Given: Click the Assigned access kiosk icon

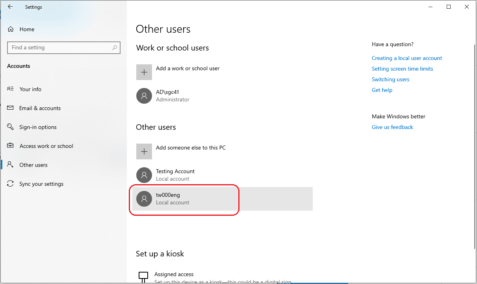Looking at the screenshot, I should [144, 276].
